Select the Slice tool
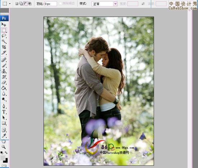The image size is (198, 168). pyautogui.click(x=4, y=53)
